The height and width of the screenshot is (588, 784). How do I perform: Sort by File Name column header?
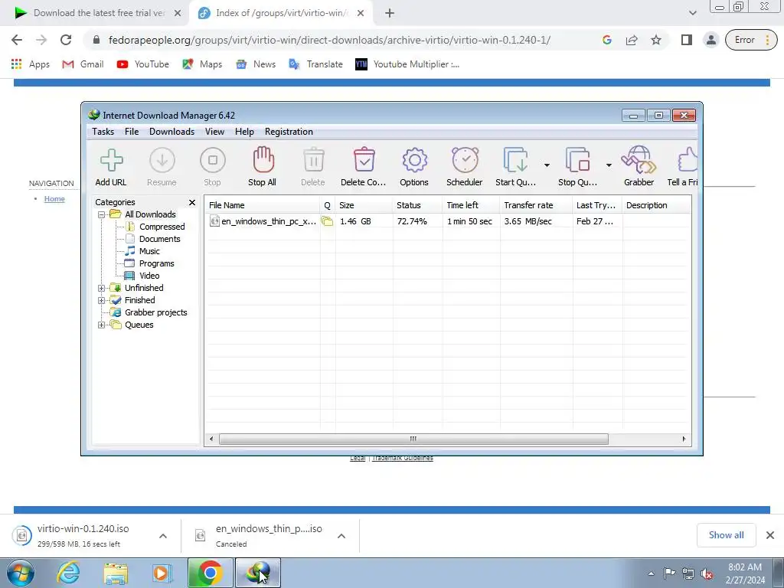pos(263,205)
